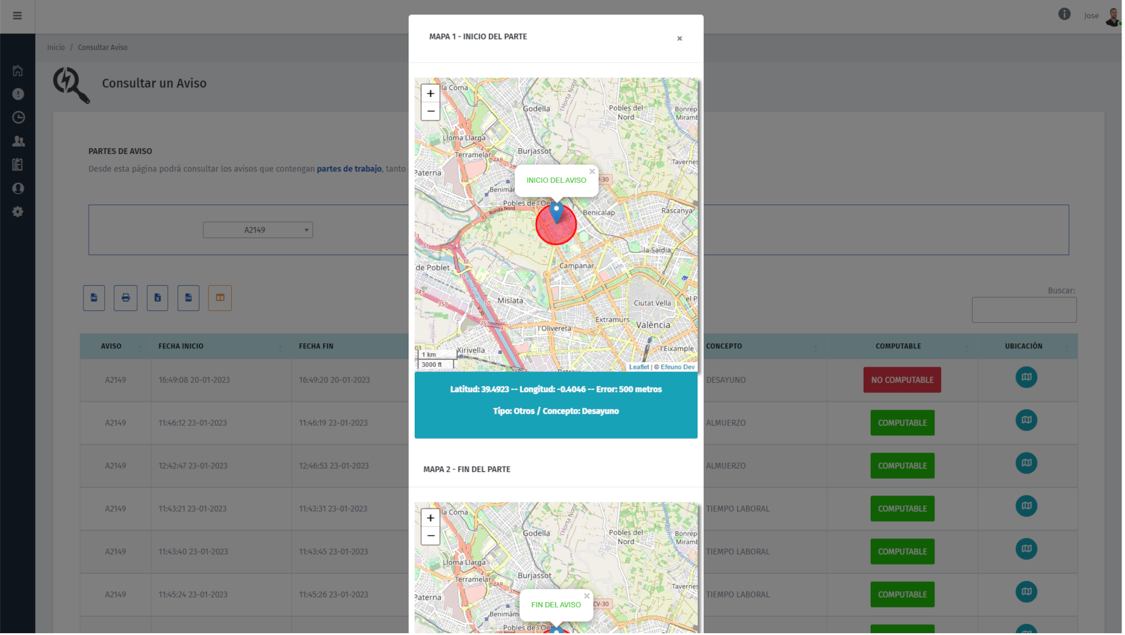Click the NO COMPUTABLE red button
Image resolution: width=1125 pixels, height=635 pixels.
[902, 380]
